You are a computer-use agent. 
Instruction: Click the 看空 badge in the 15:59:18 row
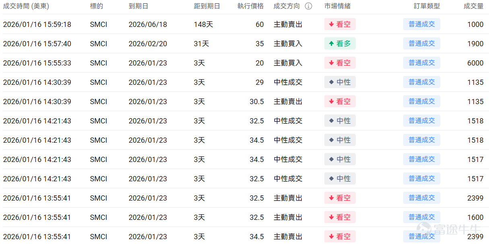(x=340, y=24)
